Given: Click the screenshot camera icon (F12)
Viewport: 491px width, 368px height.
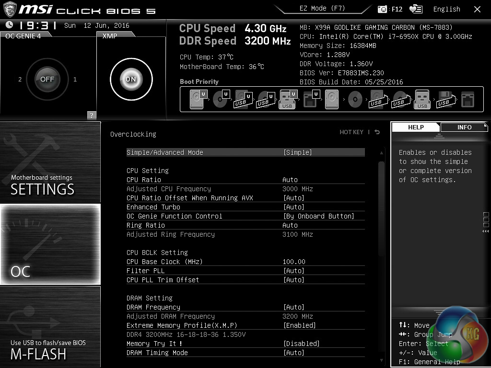Looking at the screenshot, I should click(x=382, y=9).
